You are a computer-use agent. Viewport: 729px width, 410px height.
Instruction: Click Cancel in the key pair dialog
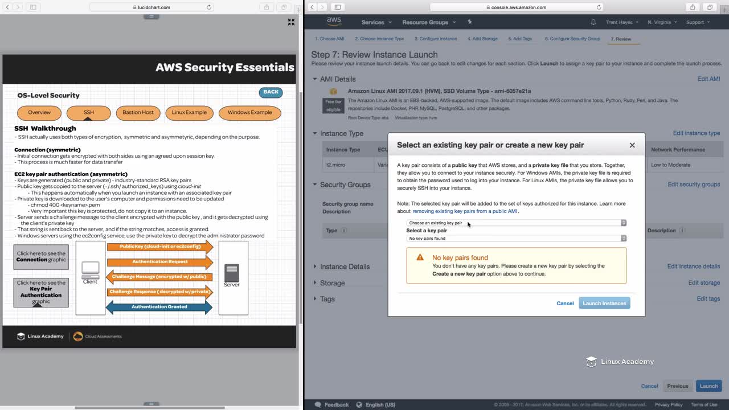[x=565, y=303]
